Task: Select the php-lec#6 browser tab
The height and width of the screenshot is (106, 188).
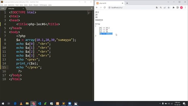Action: 110,3
